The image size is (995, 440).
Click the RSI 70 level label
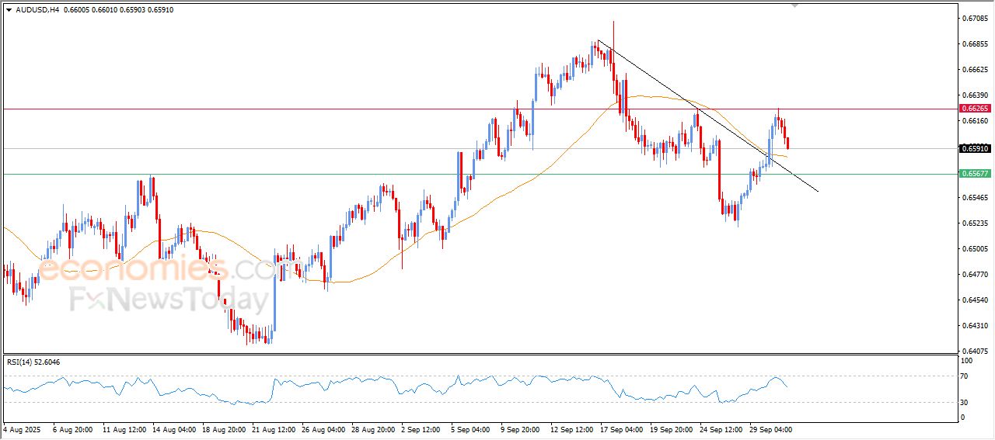click(965, 376)
